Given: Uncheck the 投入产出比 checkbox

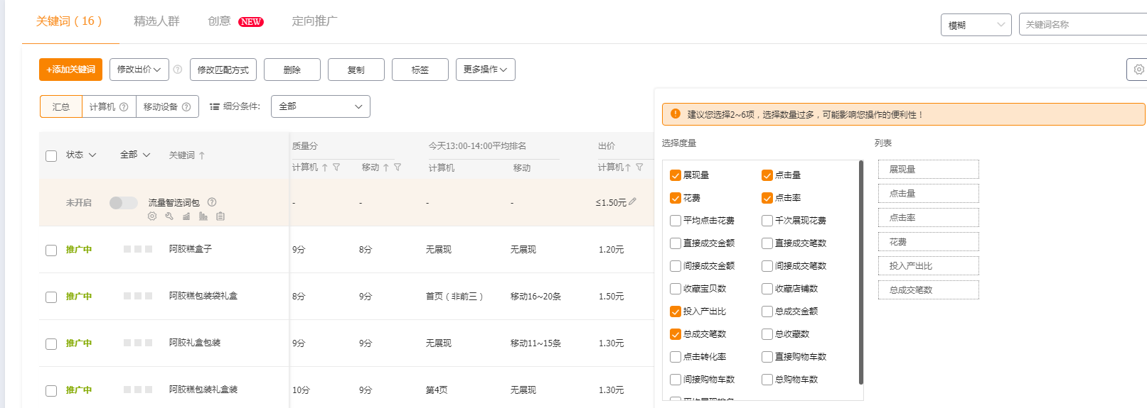Looking at the screenshot, I should coord(676,311).
